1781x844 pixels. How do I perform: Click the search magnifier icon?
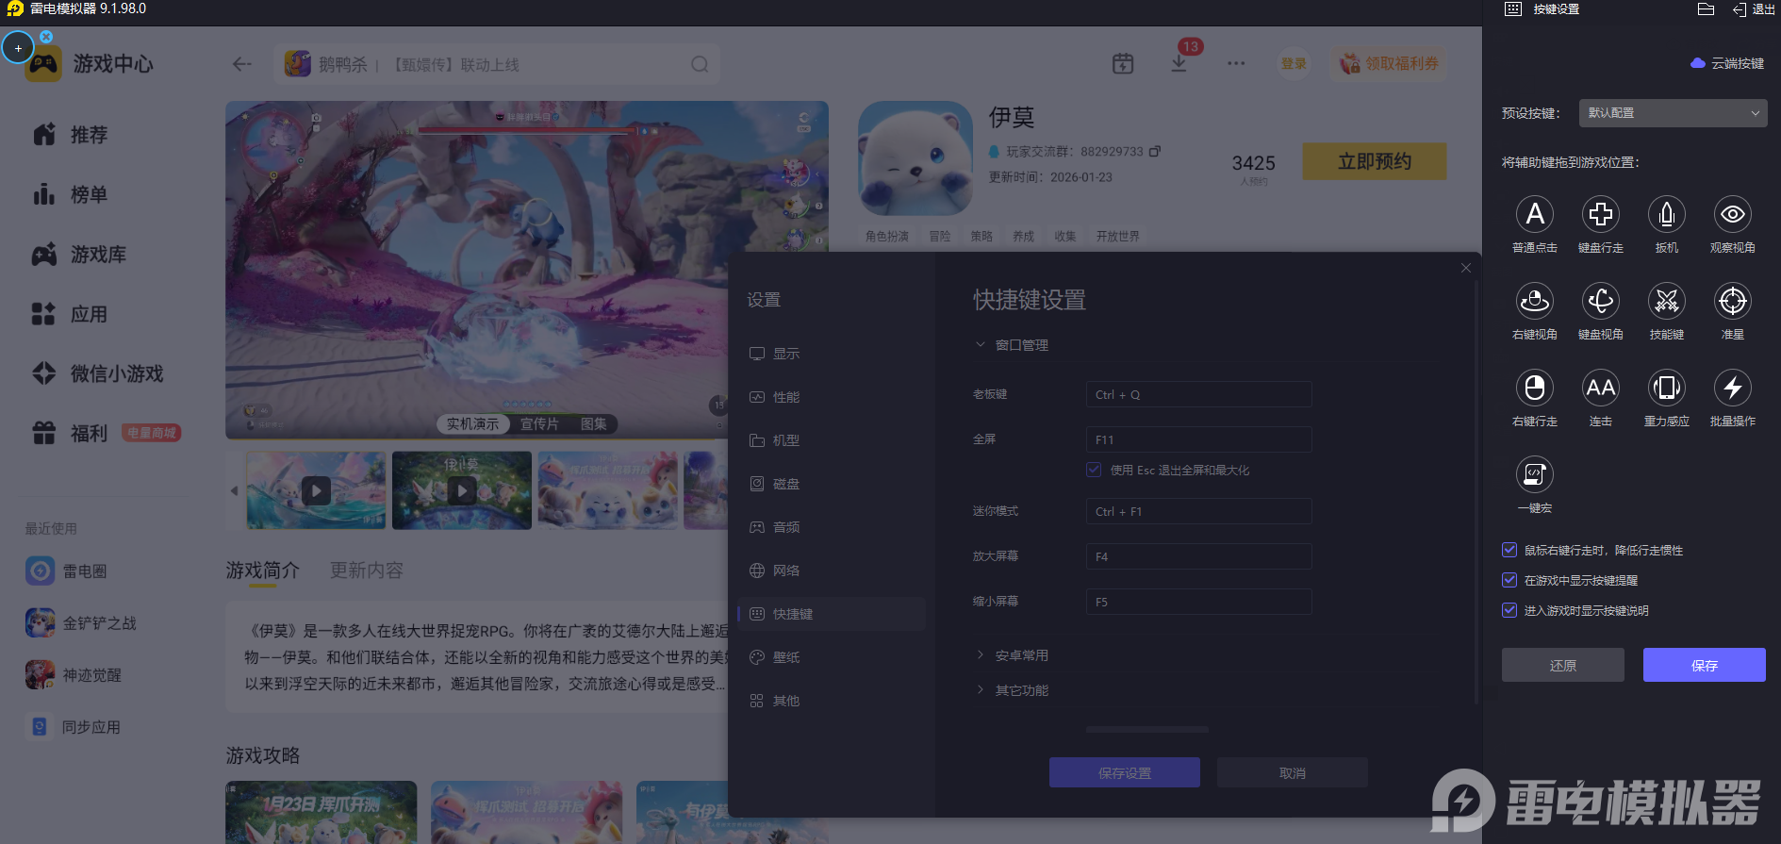[700, 64]
